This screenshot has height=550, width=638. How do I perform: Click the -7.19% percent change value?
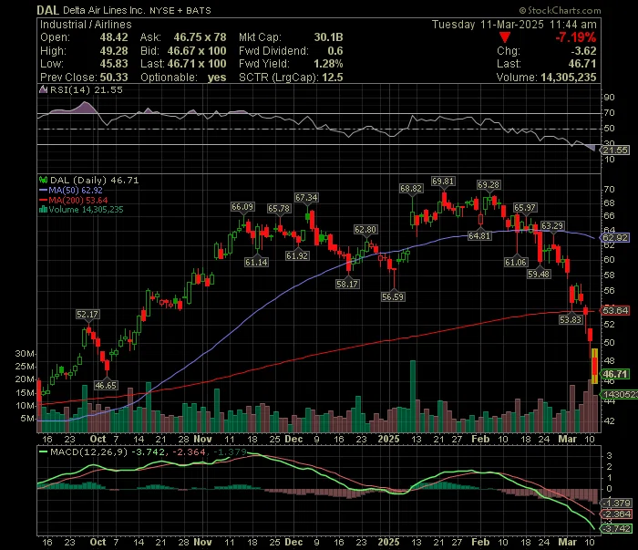tap(576, 37)
